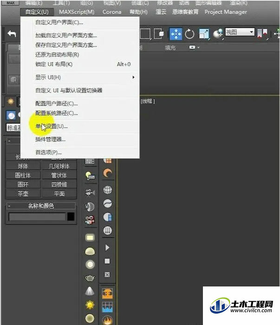Screen dimensions: 280x325
Task: Open the Corona menu
Action: click(x=112, y=12)
